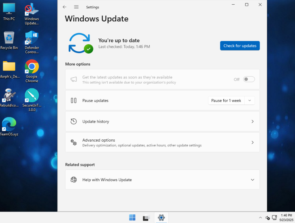Click the gears icon beside Advanced options
295x223 pixels.
(x=74, y=142)
